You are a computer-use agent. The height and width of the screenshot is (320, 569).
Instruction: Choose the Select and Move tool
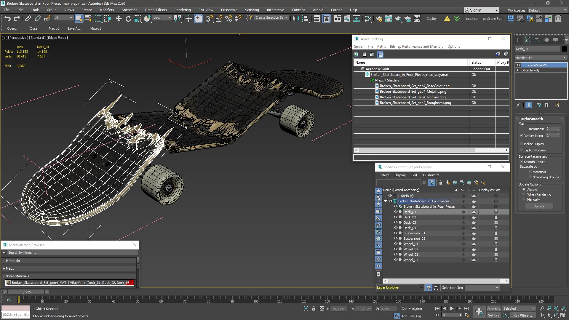119,19
